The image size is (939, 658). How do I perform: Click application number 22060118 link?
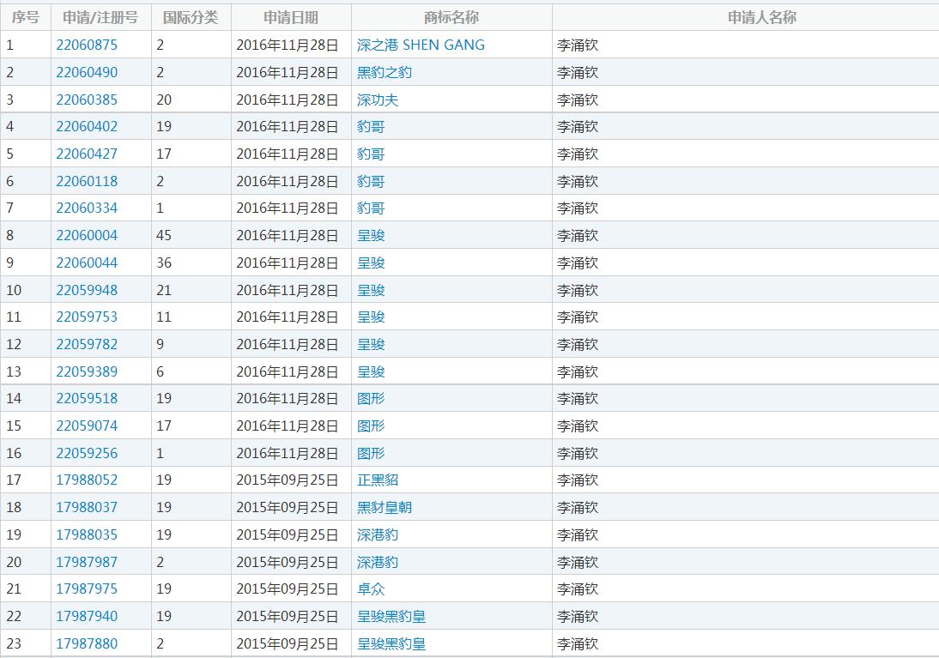click(87, 181)
